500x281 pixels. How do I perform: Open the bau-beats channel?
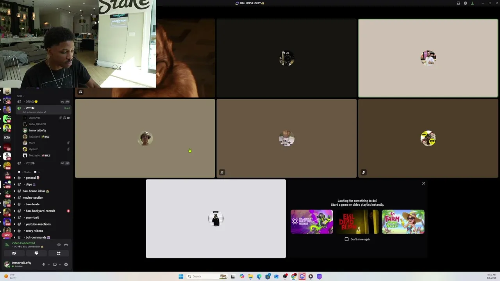[x=43, y=204]
